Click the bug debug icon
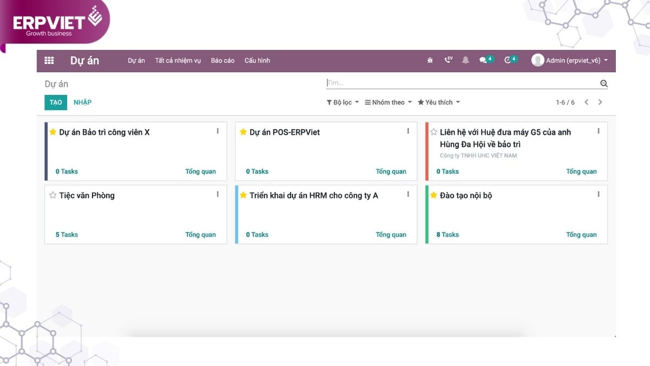This screenshot has width=650, height=366. tap(430, 61)
